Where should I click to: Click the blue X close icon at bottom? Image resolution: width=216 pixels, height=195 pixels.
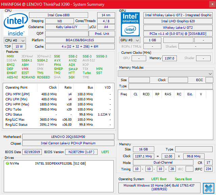[209, 188]
